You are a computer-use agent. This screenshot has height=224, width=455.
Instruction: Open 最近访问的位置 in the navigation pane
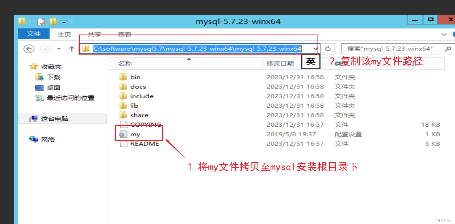pos(71,98)
